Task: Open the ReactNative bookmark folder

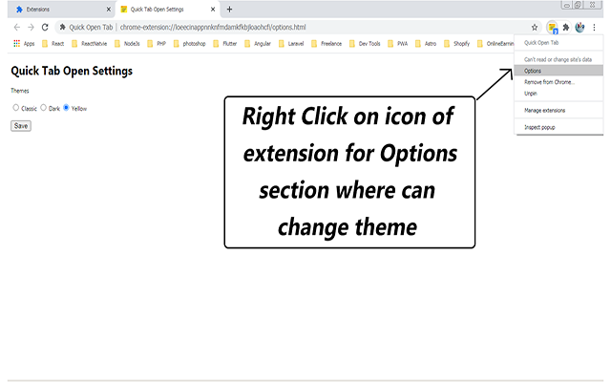Action: point(89,44)
